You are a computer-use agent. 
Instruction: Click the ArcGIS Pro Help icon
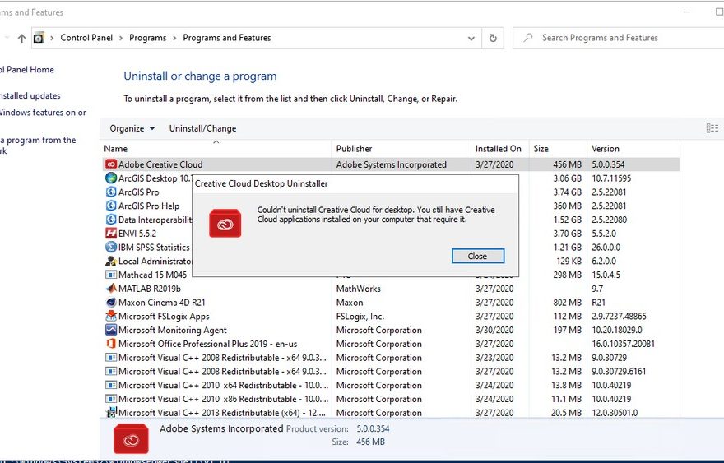111,206
